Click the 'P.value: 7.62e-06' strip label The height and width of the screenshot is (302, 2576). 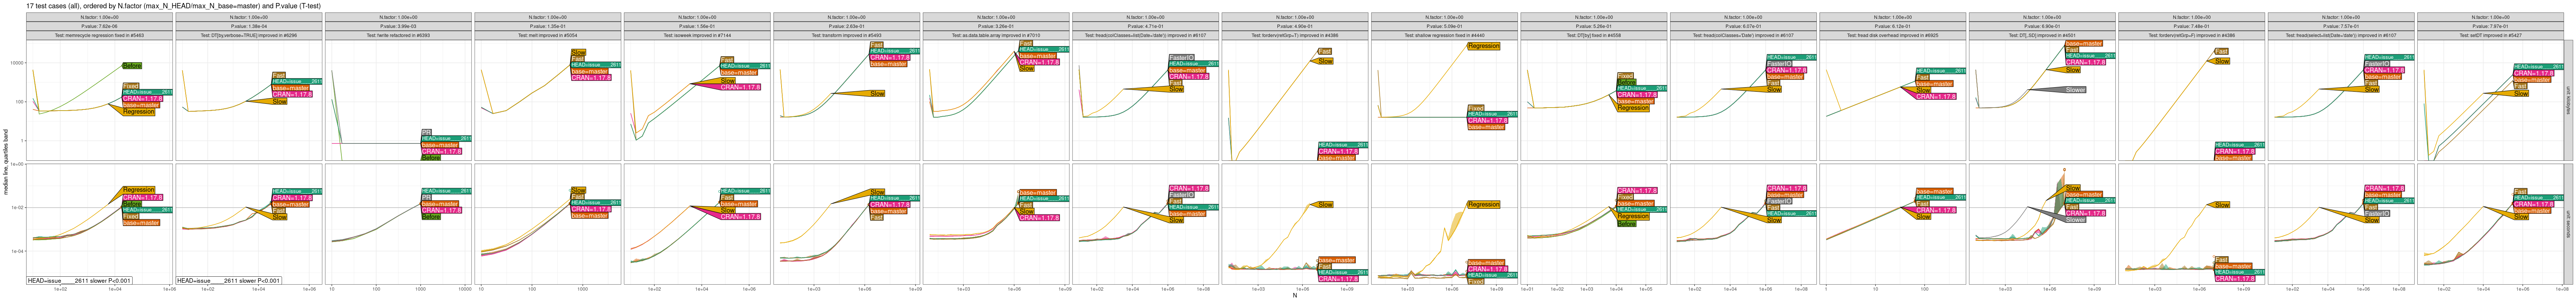tap(98, 27)
